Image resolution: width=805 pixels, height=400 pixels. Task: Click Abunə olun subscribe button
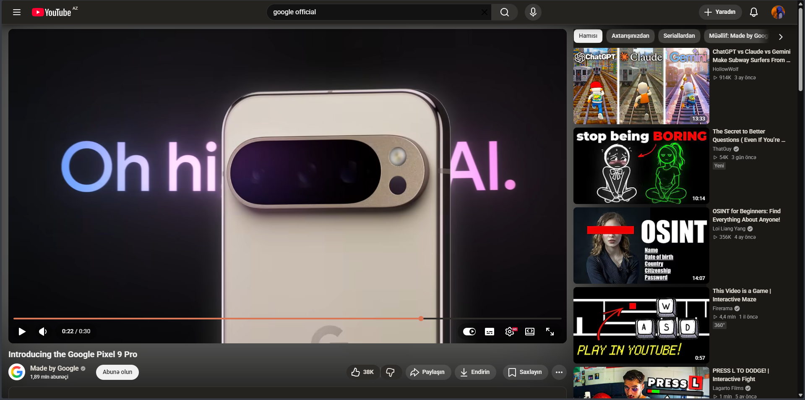[117, 372]
